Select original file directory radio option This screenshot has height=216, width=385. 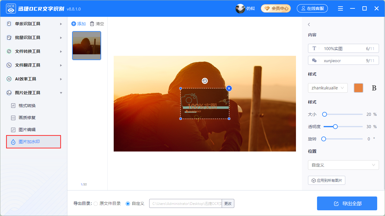pyautogui.click(x=96, y=203)
